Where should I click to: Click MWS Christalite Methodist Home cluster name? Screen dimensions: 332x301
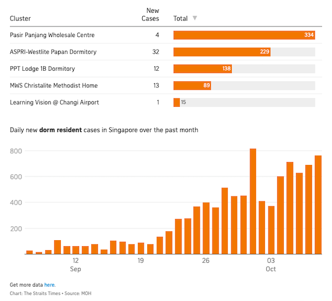coord(54,86)
